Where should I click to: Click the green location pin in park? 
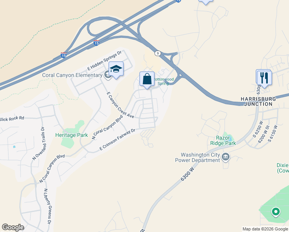pos(276,212)
